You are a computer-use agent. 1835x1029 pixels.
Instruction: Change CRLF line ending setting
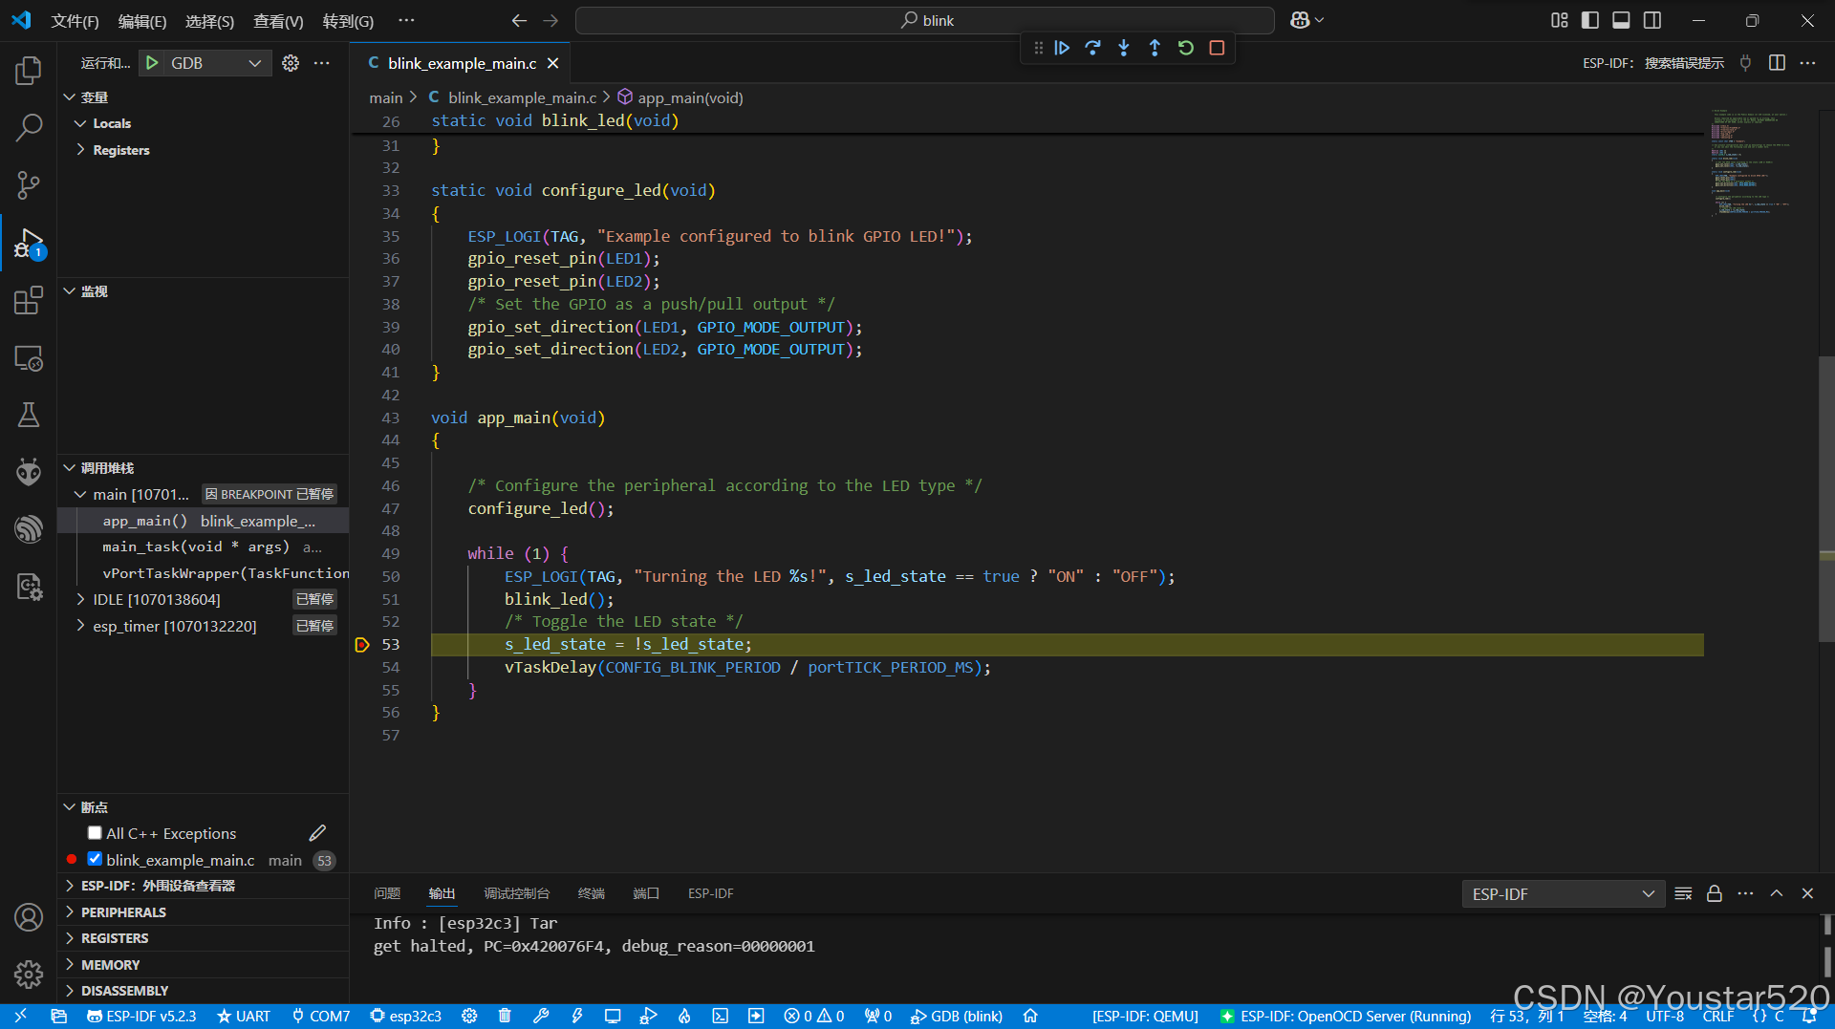pyautogui.click(x=1717, y=1017)
